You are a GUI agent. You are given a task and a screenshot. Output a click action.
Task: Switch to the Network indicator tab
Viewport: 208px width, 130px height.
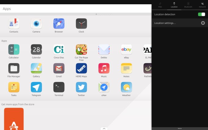pos(202,5)
